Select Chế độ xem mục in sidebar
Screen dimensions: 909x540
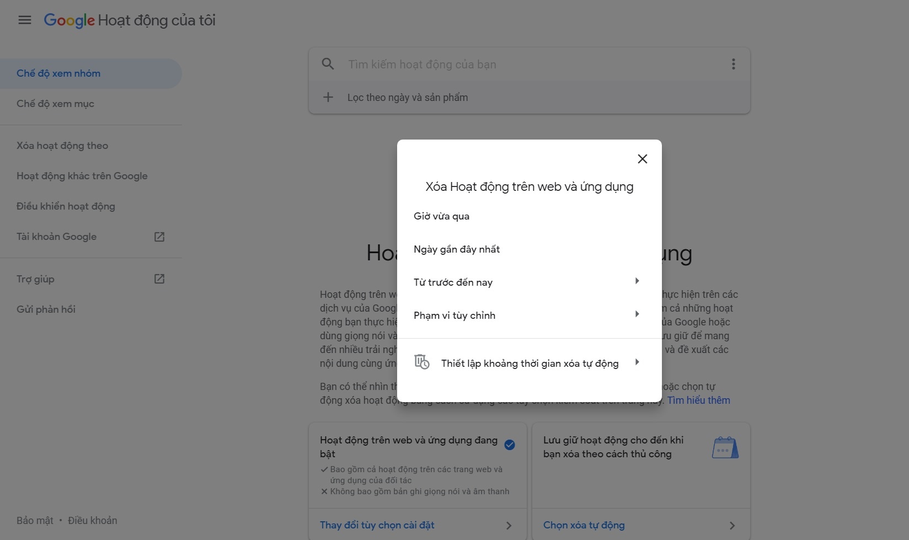55,104
